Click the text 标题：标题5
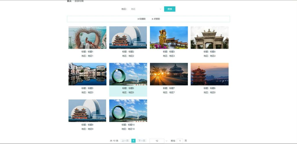Viewport: 297px width, 144px height. (x=87, y=88)
